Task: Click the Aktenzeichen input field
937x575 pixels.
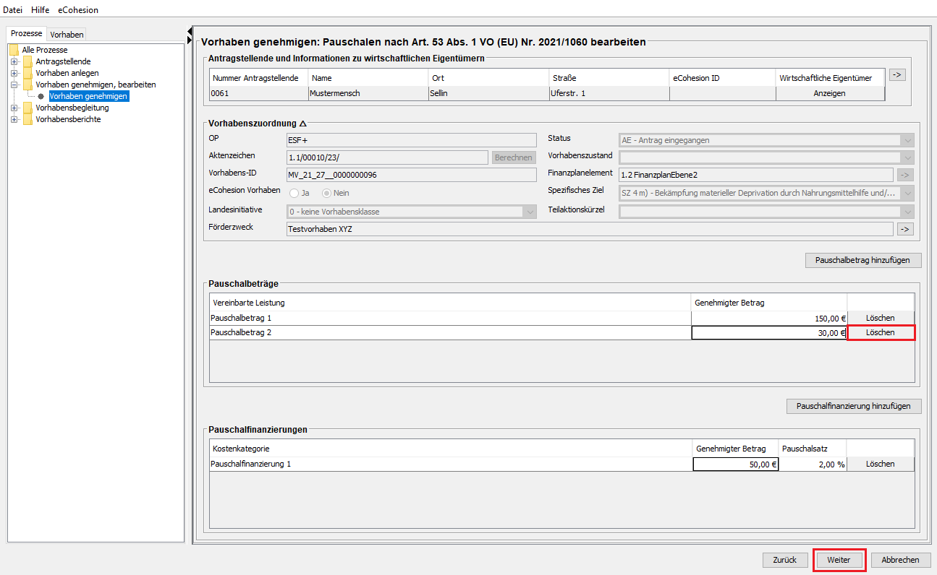Action: (x=388, y=157)
